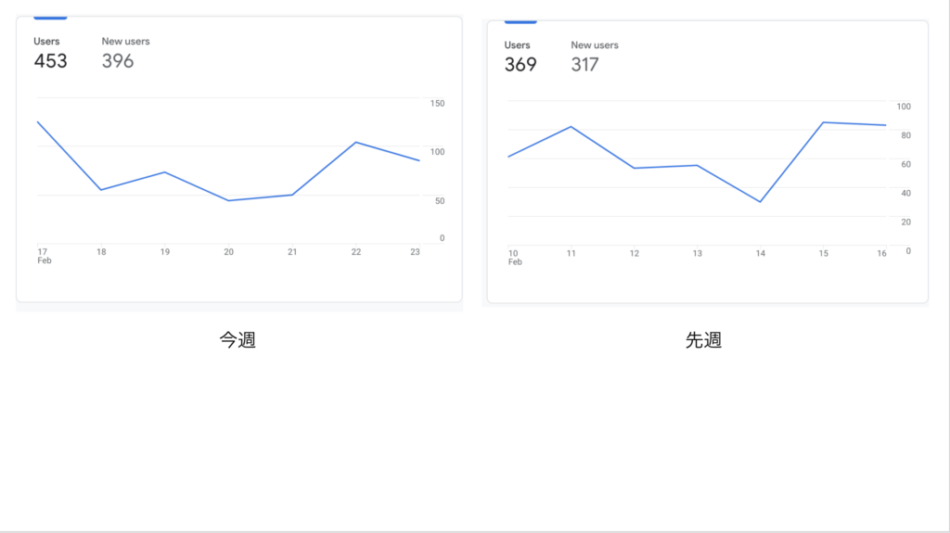Click the Feb 15 peak on right chart
This screenshot has height=533, width=950.
pyautogui.click(x=824, y=122)
